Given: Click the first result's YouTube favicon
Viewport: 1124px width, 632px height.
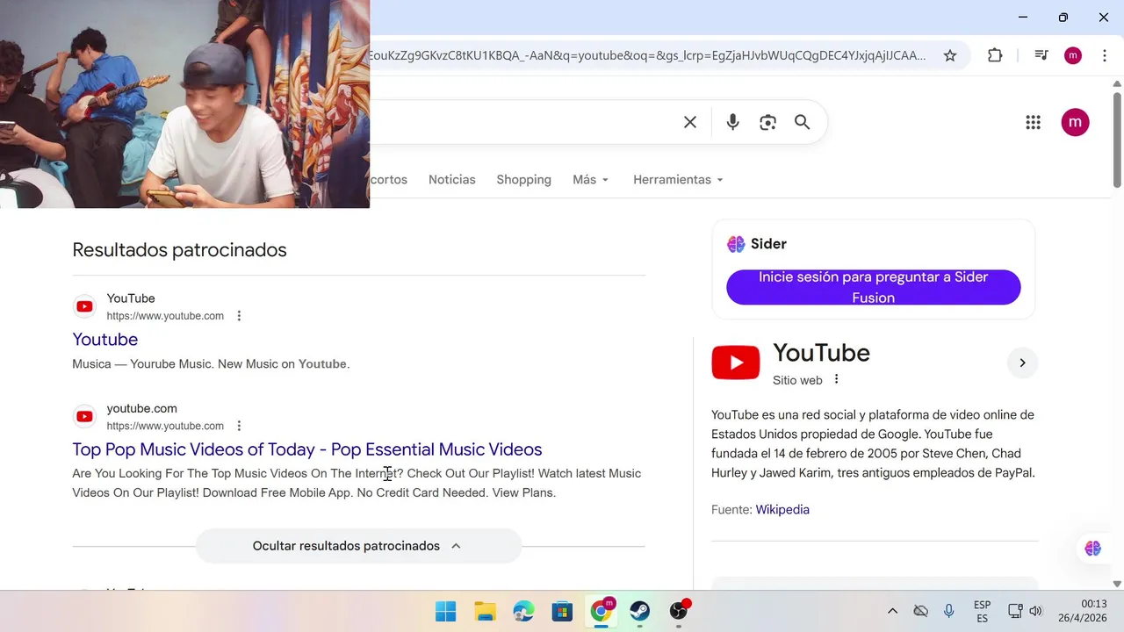Looking at the screenshot, I should coord(84,306).
